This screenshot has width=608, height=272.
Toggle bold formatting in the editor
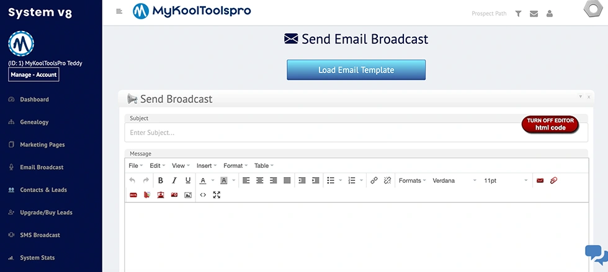160,180
